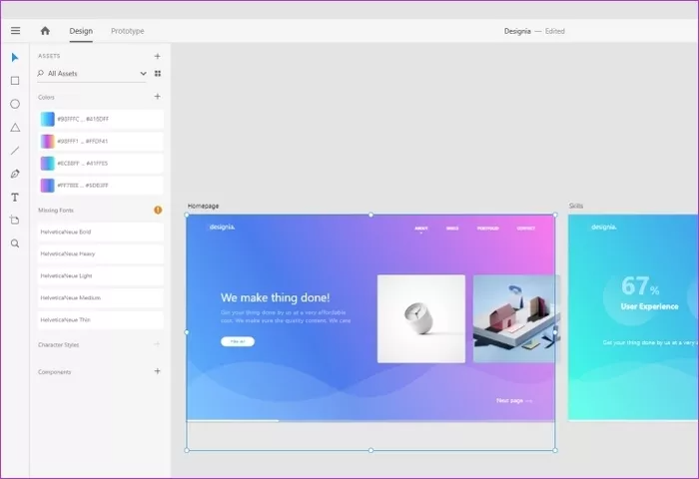The image size is (699, 479).
Task: Choose the Select arrow tool
Action: [x=15, y=57]
